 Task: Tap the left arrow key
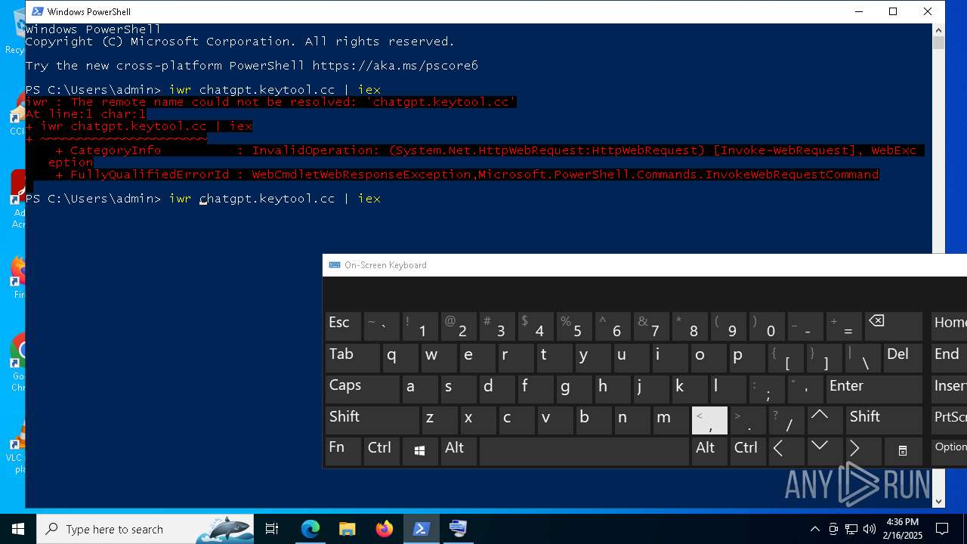[x=786, y=450]
